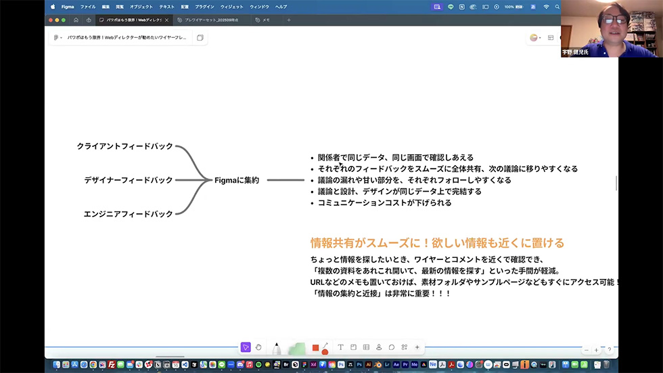663x373 pixels.
Task: Zoom out with the minus button
Action: [x=586, y=350]
